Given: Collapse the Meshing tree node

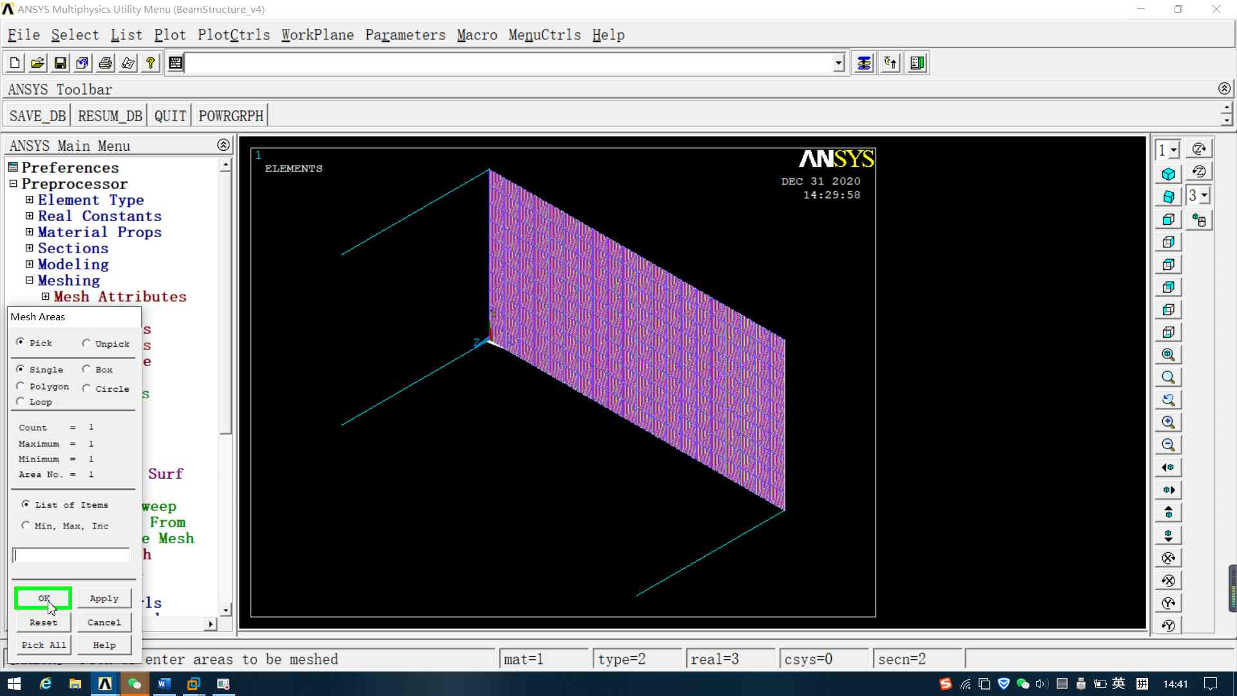Looking at the screenshot, I should click(29, 280).
